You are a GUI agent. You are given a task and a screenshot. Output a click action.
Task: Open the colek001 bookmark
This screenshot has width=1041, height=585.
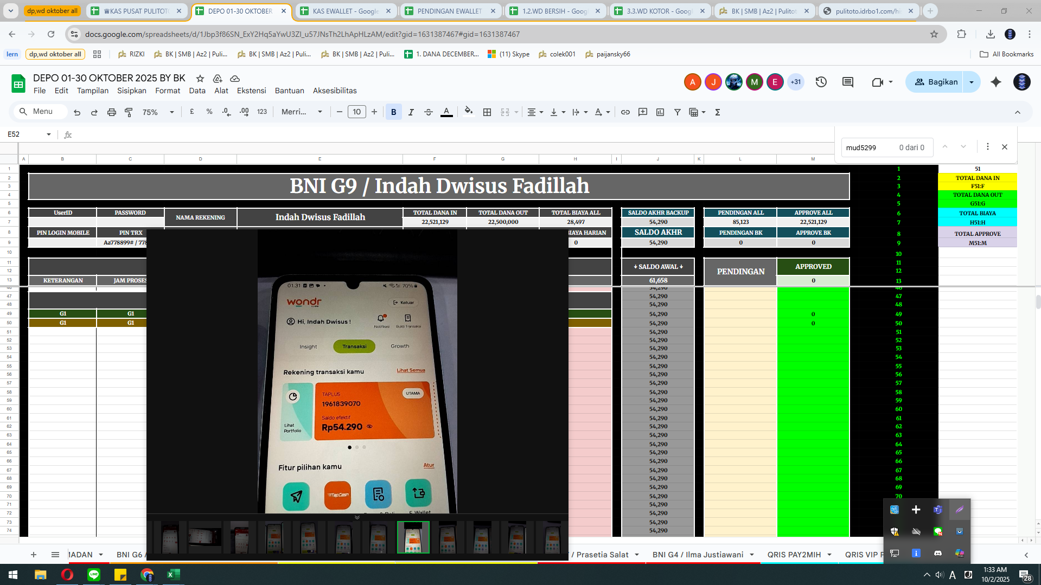(x=557, y=54)
